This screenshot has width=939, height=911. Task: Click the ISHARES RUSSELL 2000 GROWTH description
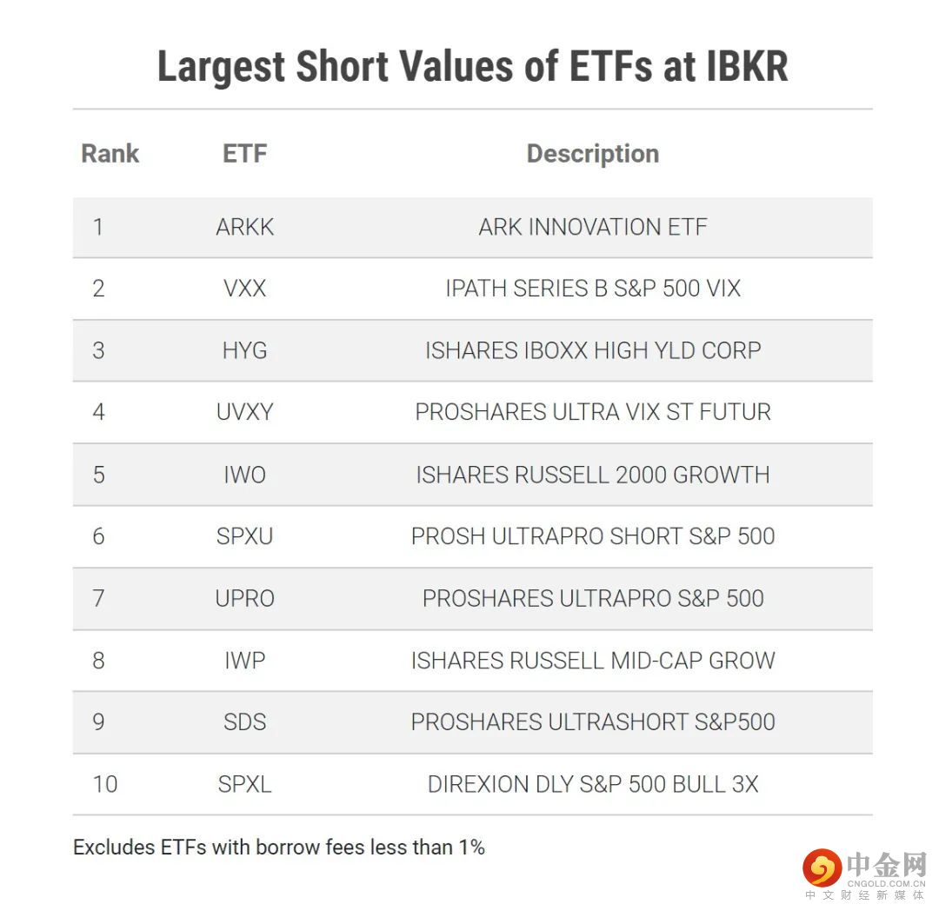pos(592,475)
